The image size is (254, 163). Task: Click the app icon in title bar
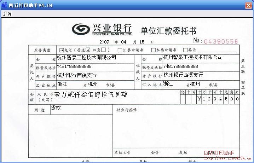point(4,5)
